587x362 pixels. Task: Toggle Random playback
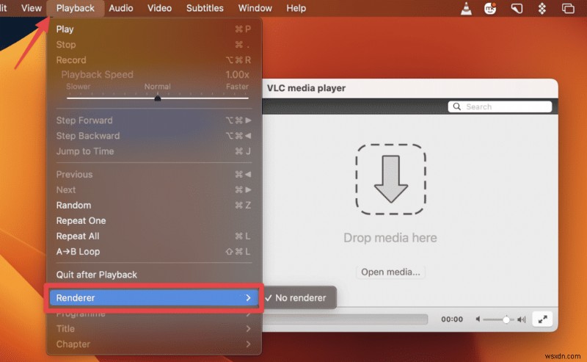click(153, 206)
